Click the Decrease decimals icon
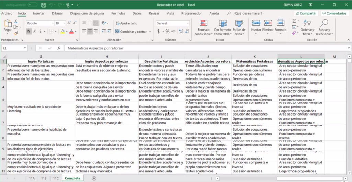Viewport: 352px width, 182px height. 187,31
